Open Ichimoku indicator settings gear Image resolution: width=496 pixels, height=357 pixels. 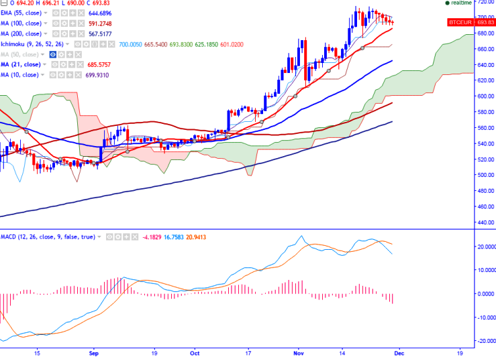click(86, 44)
